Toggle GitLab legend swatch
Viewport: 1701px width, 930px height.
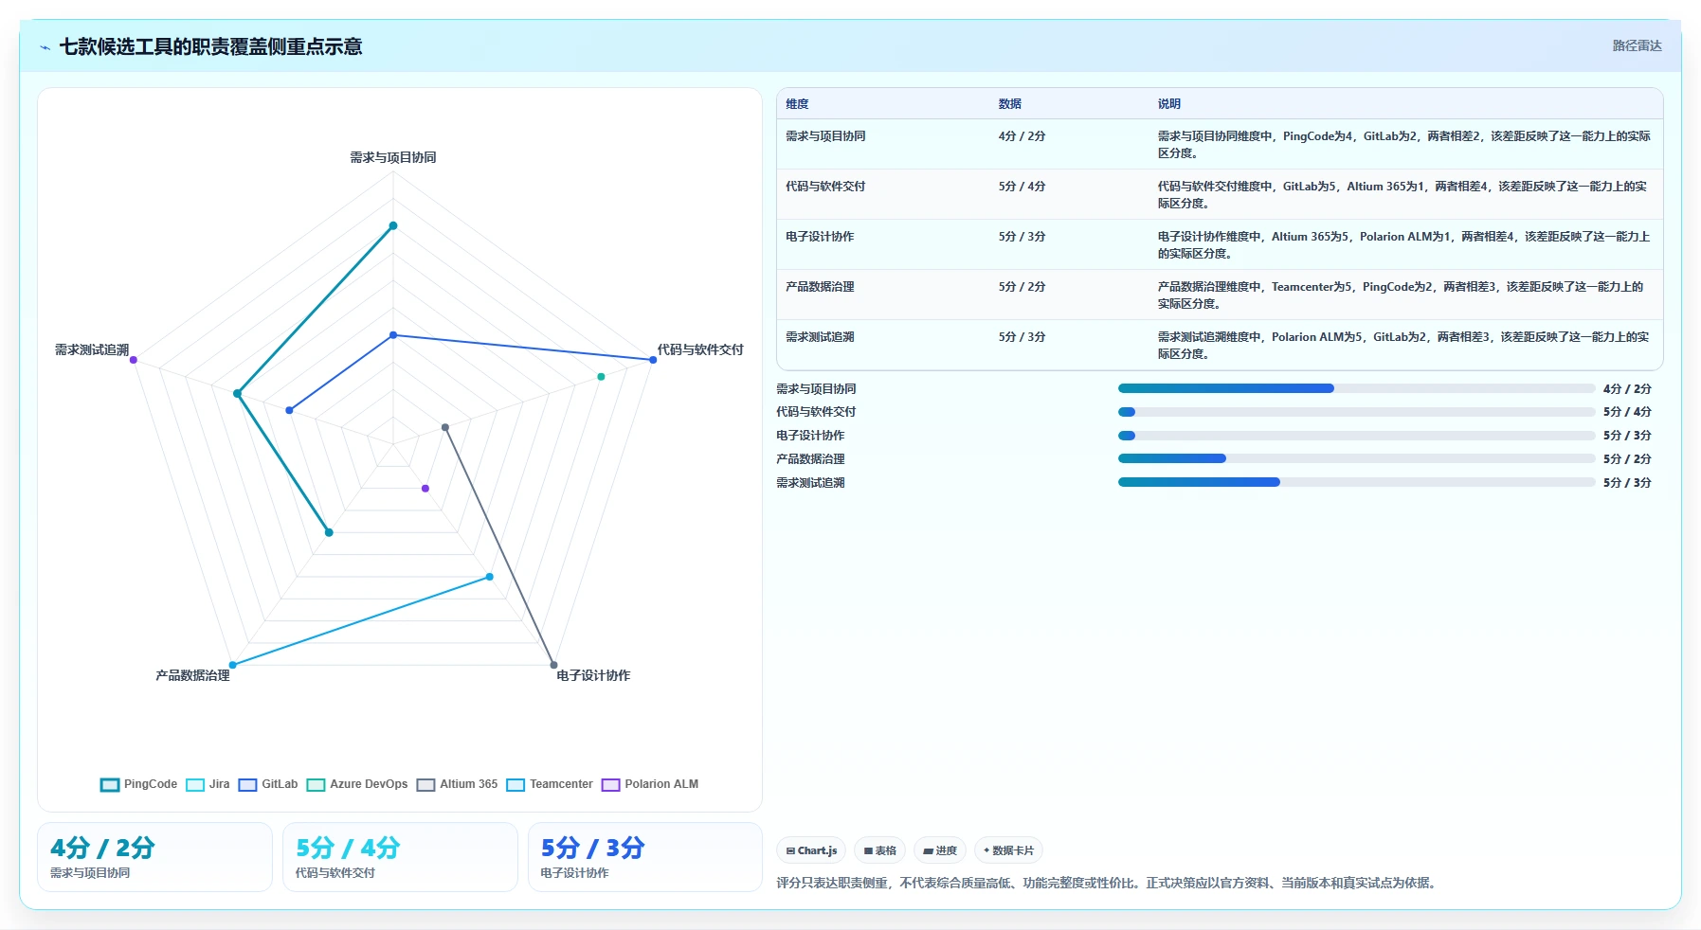[x=247, y=785]
